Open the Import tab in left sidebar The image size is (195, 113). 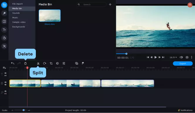point(4,5)
